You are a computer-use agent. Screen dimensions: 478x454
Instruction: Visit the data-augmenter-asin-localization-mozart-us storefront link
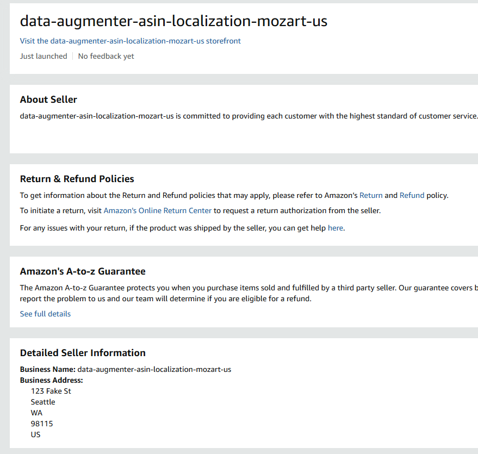click(x=130, y=41)
